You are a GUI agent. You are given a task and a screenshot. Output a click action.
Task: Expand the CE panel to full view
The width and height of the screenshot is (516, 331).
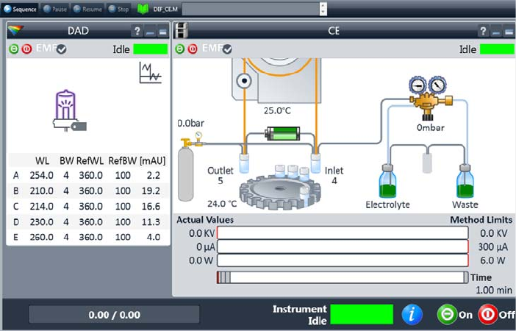pyautogui.click(x=509, y=32)
